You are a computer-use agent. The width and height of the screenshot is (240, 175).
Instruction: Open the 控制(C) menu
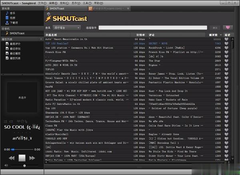point(64,3)
